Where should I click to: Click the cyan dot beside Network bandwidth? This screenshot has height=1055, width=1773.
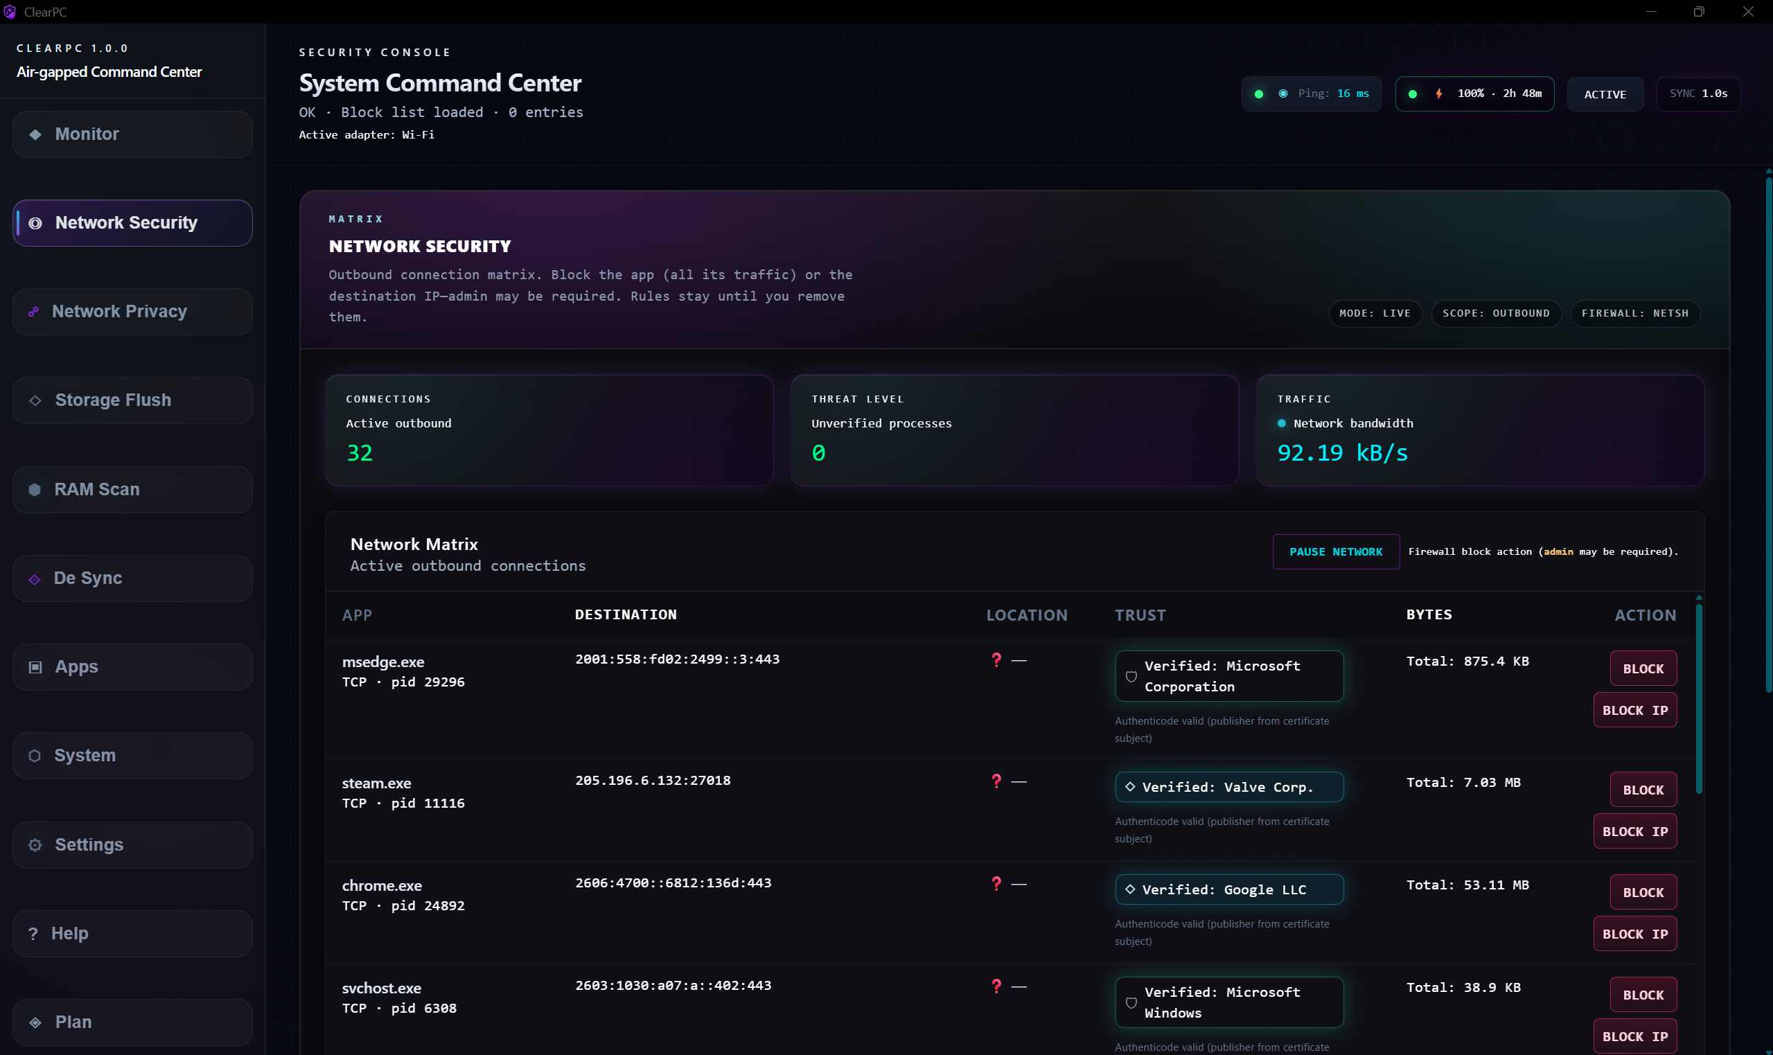pos(1282,424)
